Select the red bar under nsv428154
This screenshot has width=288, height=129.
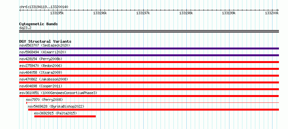click(149, 62)
